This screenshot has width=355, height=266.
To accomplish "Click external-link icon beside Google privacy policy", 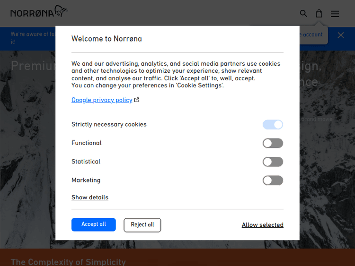I will pyautogui.click(x=137, y=100).
